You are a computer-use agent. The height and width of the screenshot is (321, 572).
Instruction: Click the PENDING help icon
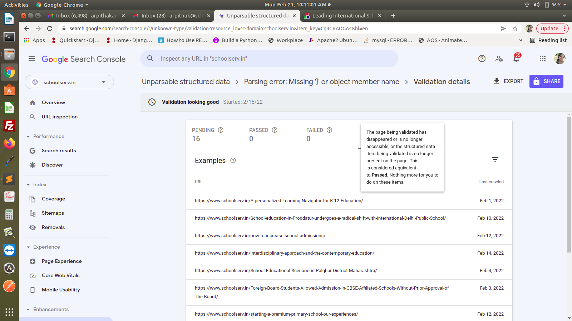click(221, 130)
